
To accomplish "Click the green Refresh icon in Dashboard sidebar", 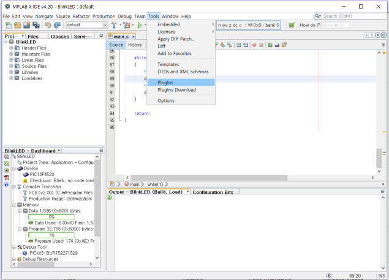I will coord(7,164).
